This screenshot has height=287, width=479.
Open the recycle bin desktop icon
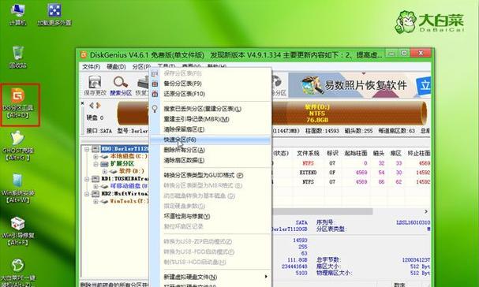[18, 57]
